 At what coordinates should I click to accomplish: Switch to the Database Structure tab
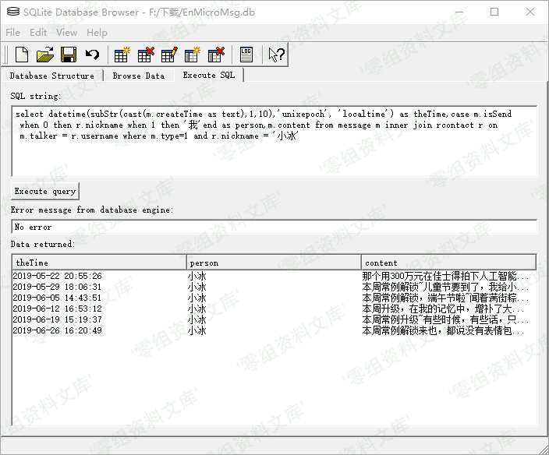pyautogui.click(x=51, y=76)
